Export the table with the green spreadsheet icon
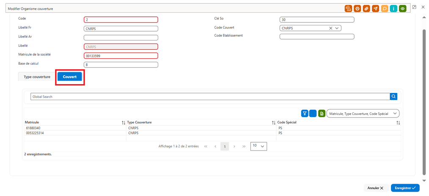The image size is (429, 196). pos(322,113)
